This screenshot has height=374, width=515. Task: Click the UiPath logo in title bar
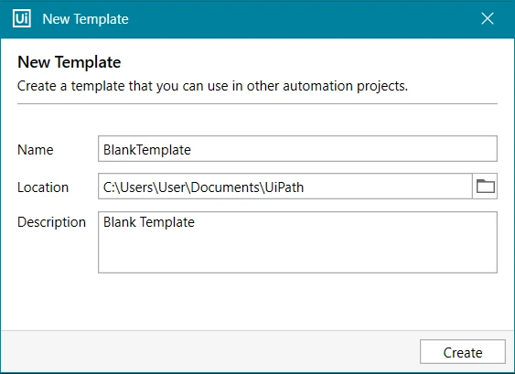click(22, 18)
